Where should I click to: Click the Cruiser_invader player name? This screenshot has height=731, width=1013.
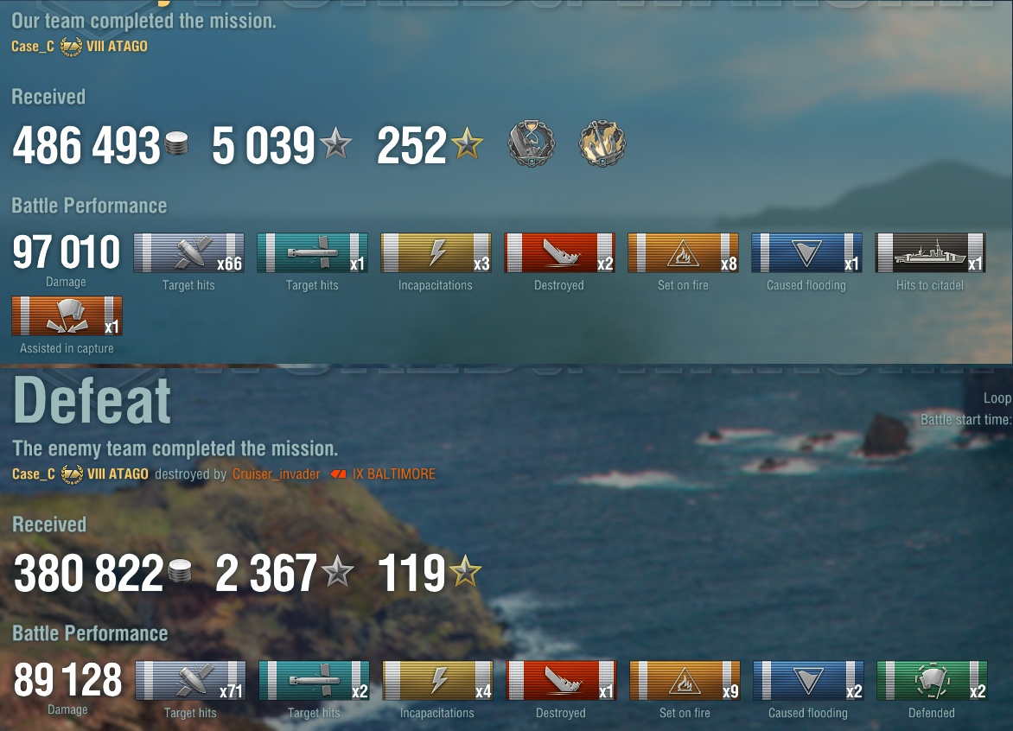[276, 474]
